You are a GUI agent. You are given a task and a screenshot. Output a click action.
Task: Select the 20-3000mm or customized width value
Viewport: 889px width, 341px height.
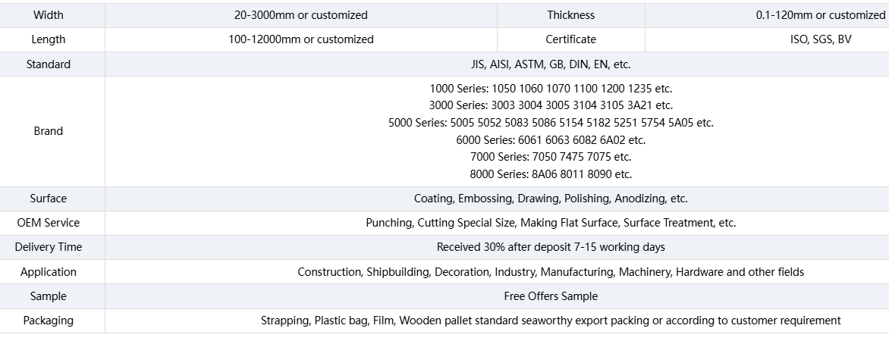click(301, 15)
